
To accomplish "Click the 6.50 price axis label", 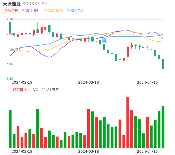I will (x=10, y=49).
